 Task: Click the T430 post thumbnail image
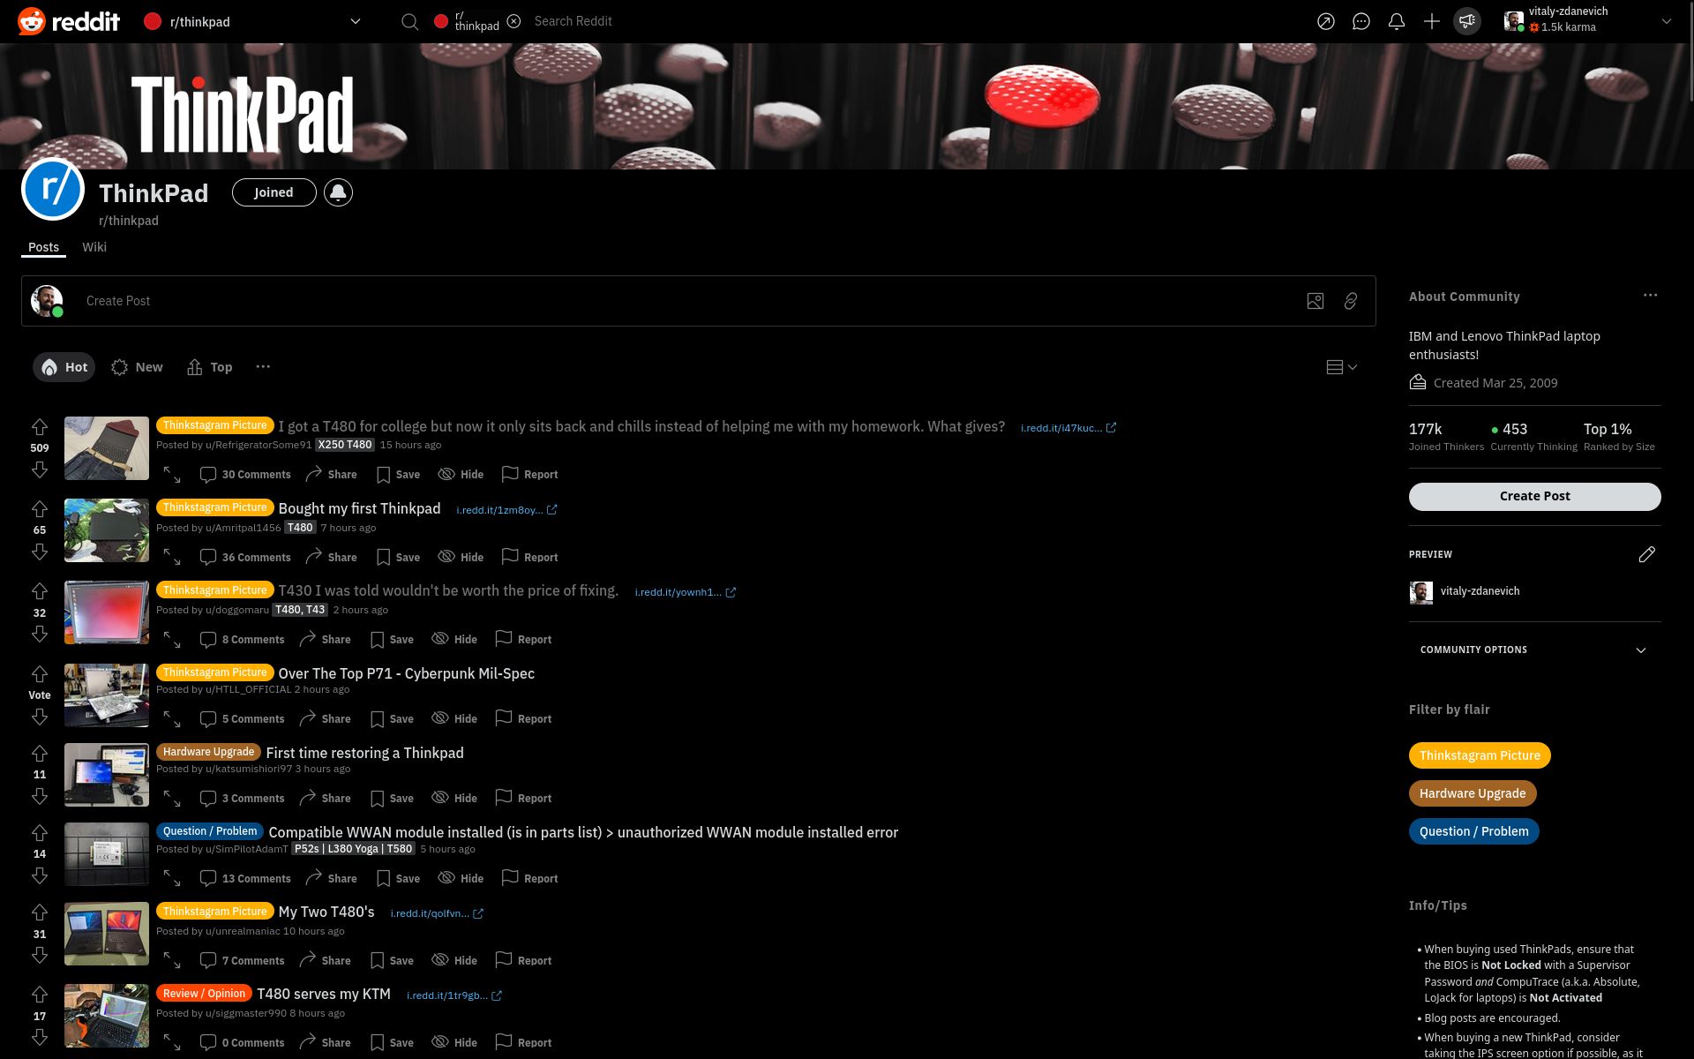pos(106,610)
